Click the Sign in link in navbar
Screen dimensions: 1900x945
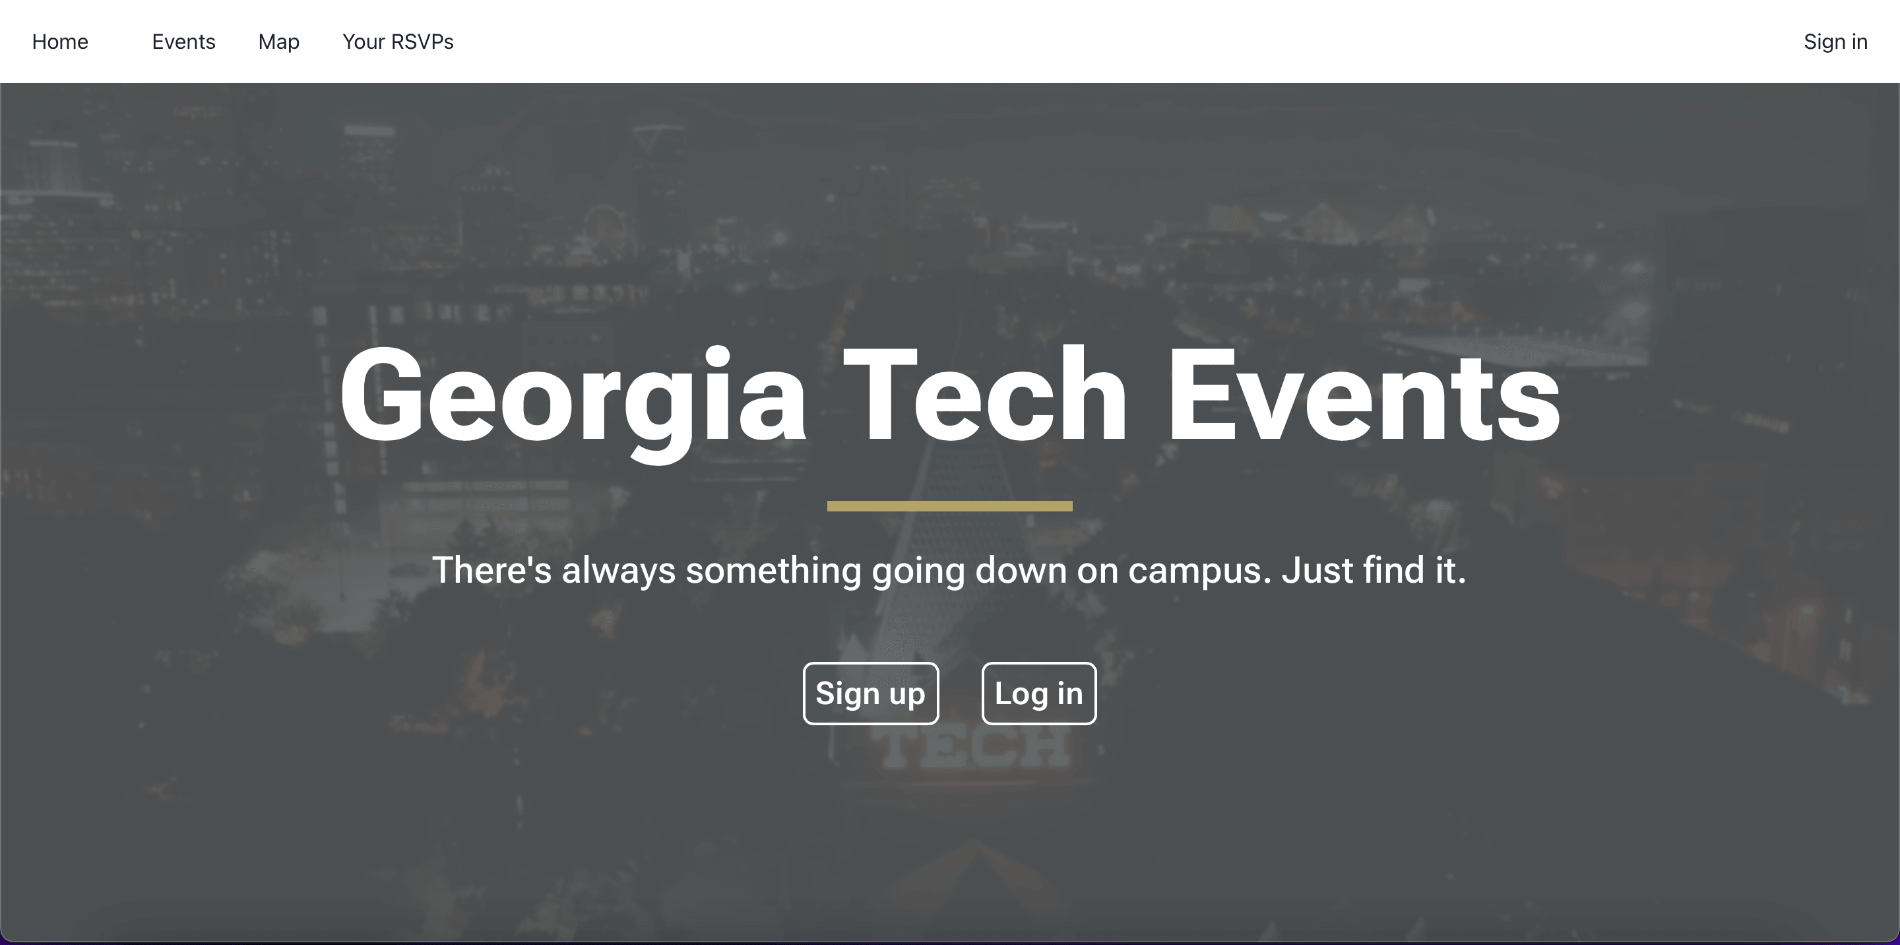pyautogui.click(x=1835, y=42)
